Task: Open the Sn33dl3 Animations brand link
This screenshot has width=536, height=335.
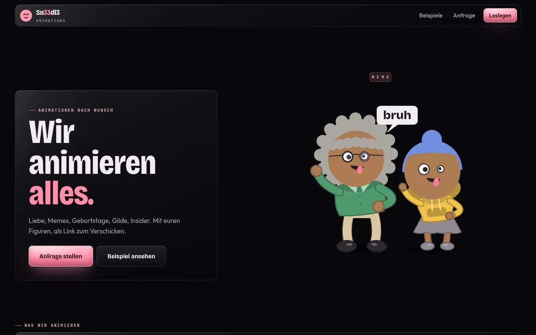Action: coord(43,16)
